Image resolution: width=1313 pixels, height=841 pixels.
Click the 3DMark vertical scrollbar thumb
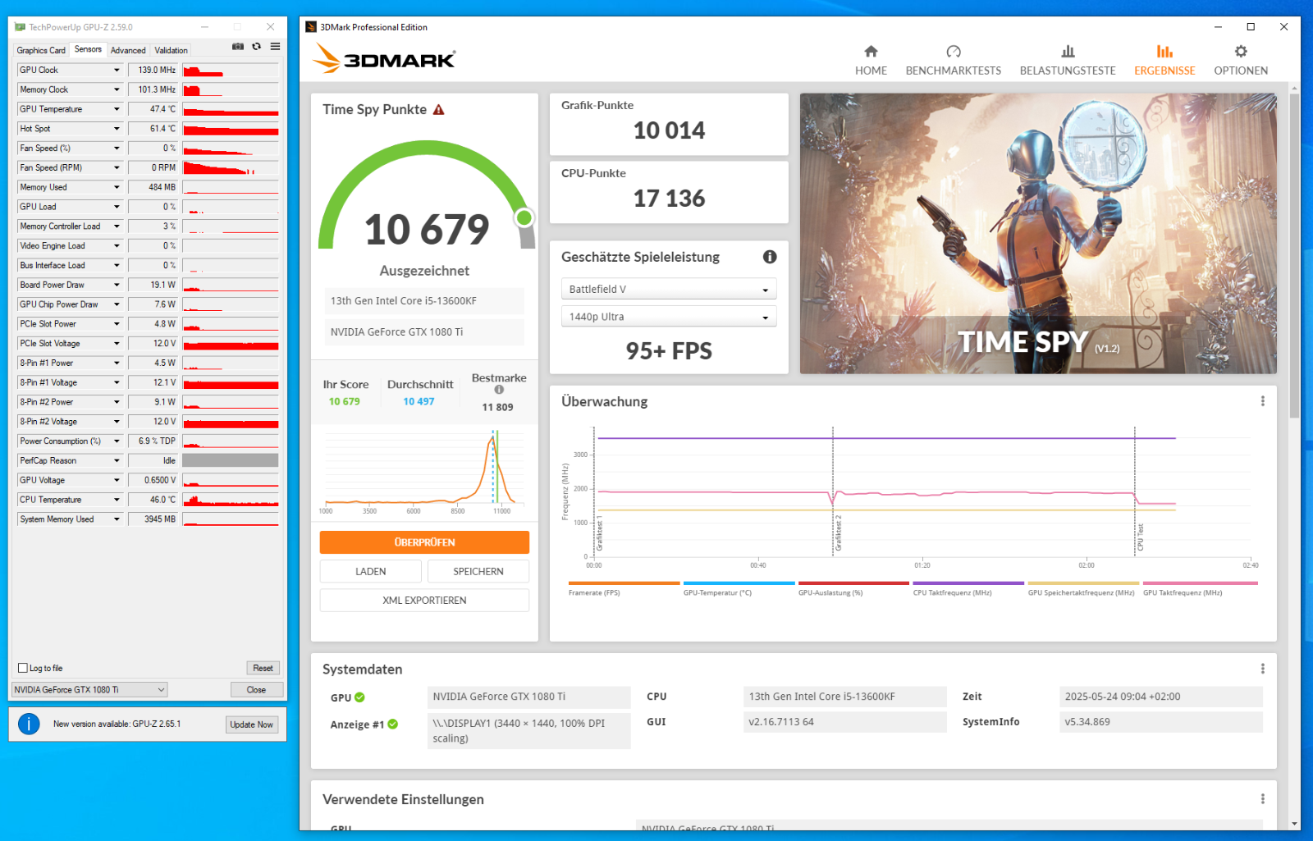[1294, 256]
